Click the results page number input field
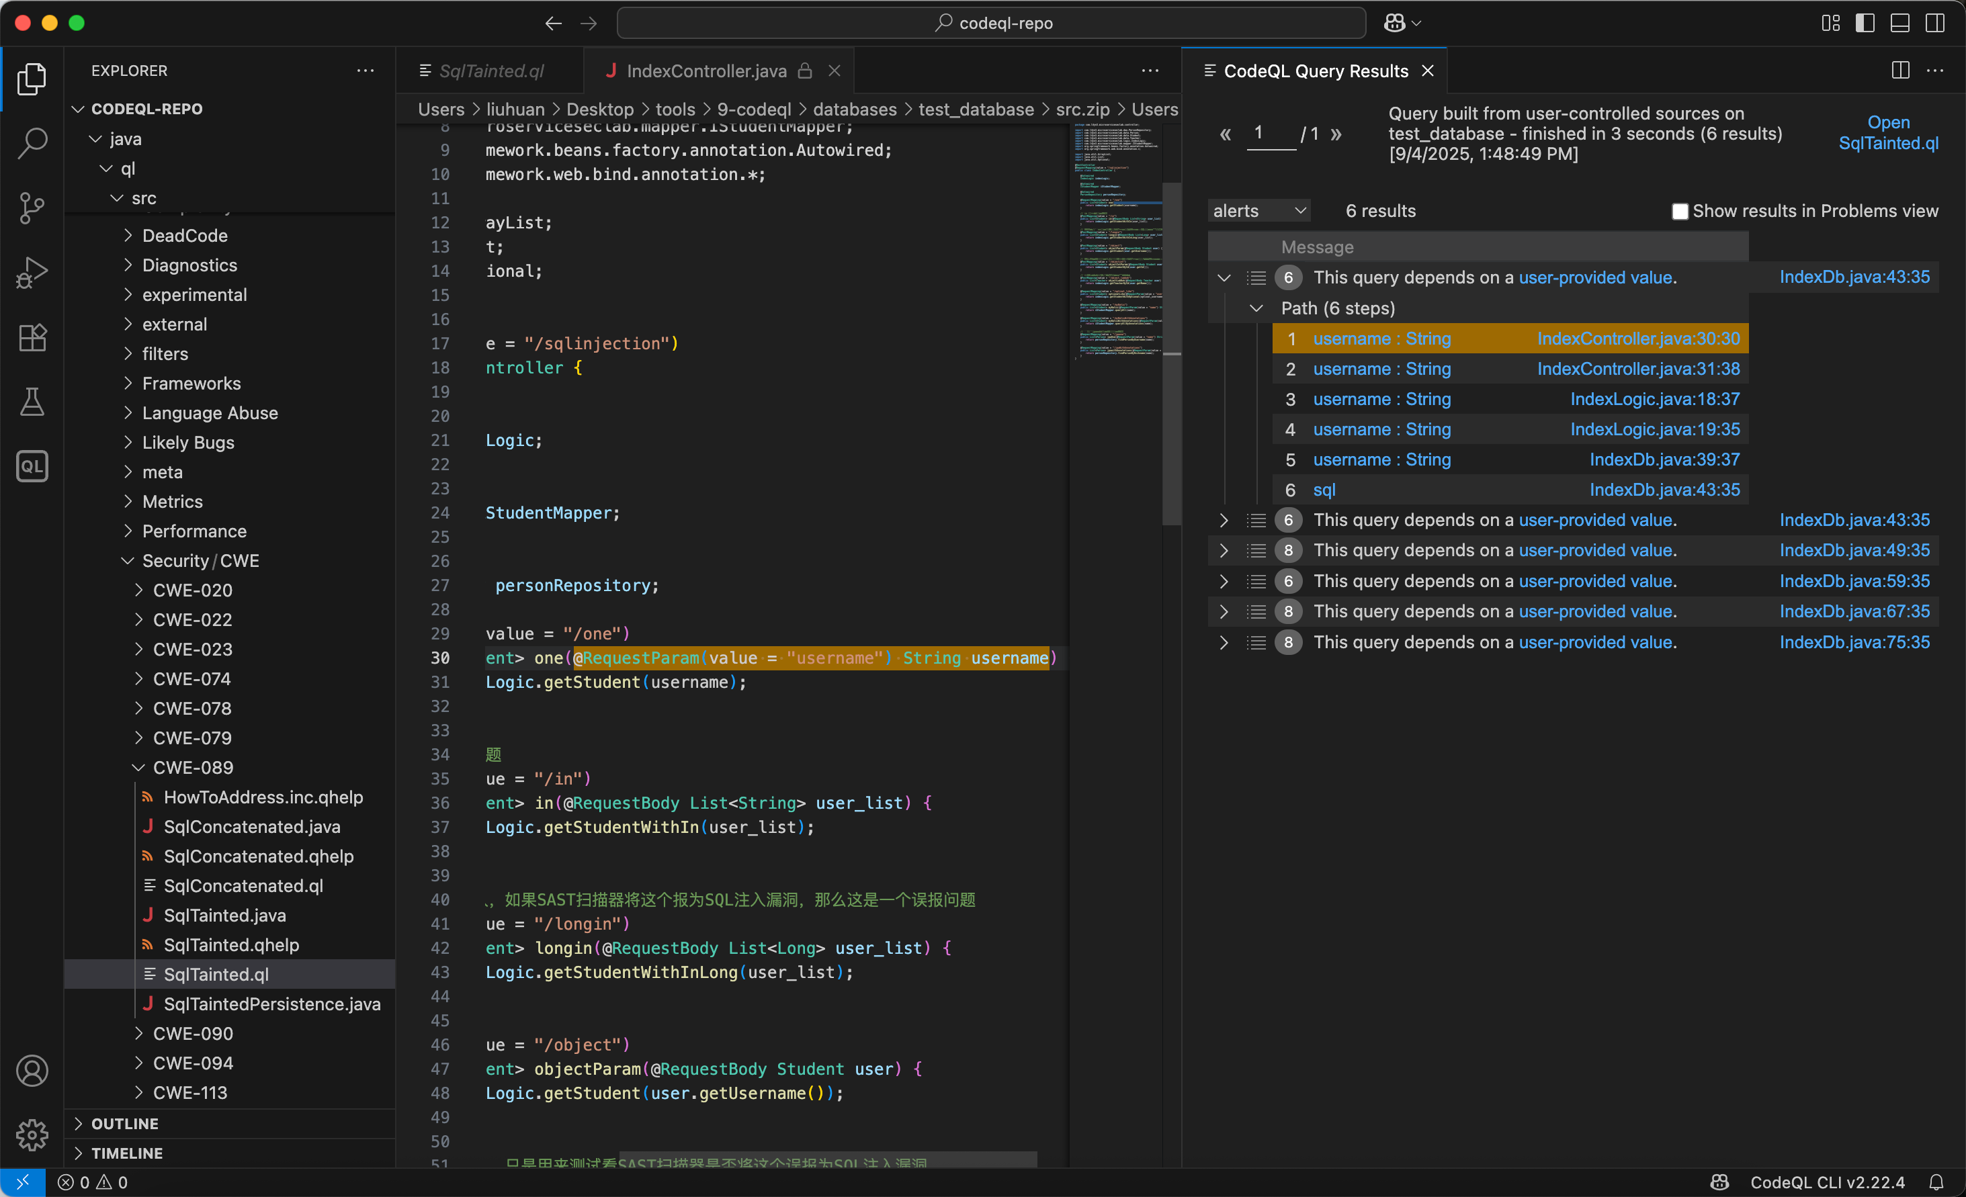This screenshot has height=1197, width=1966. click(x=1271, y=133)
